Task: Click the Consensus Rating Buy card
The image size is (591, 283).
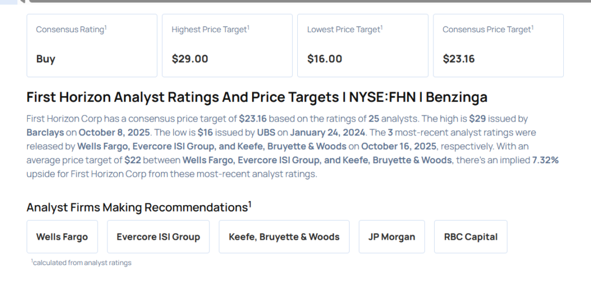Action: click(x=92, y=46)
